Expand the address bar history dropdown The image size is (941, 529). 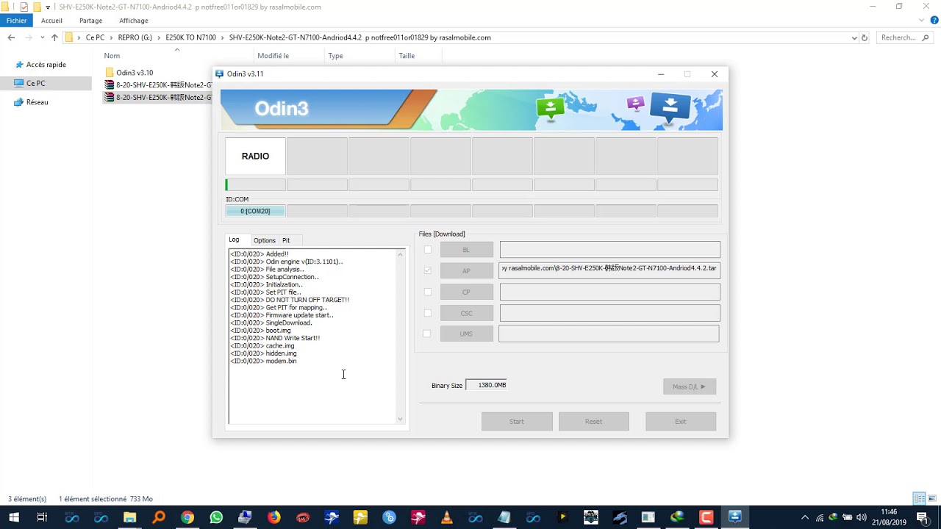point(854,37)
